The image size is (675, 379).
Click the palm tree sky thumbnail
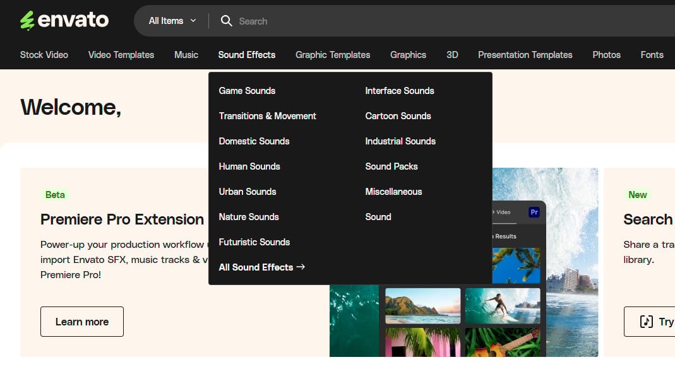click(516, 265)
